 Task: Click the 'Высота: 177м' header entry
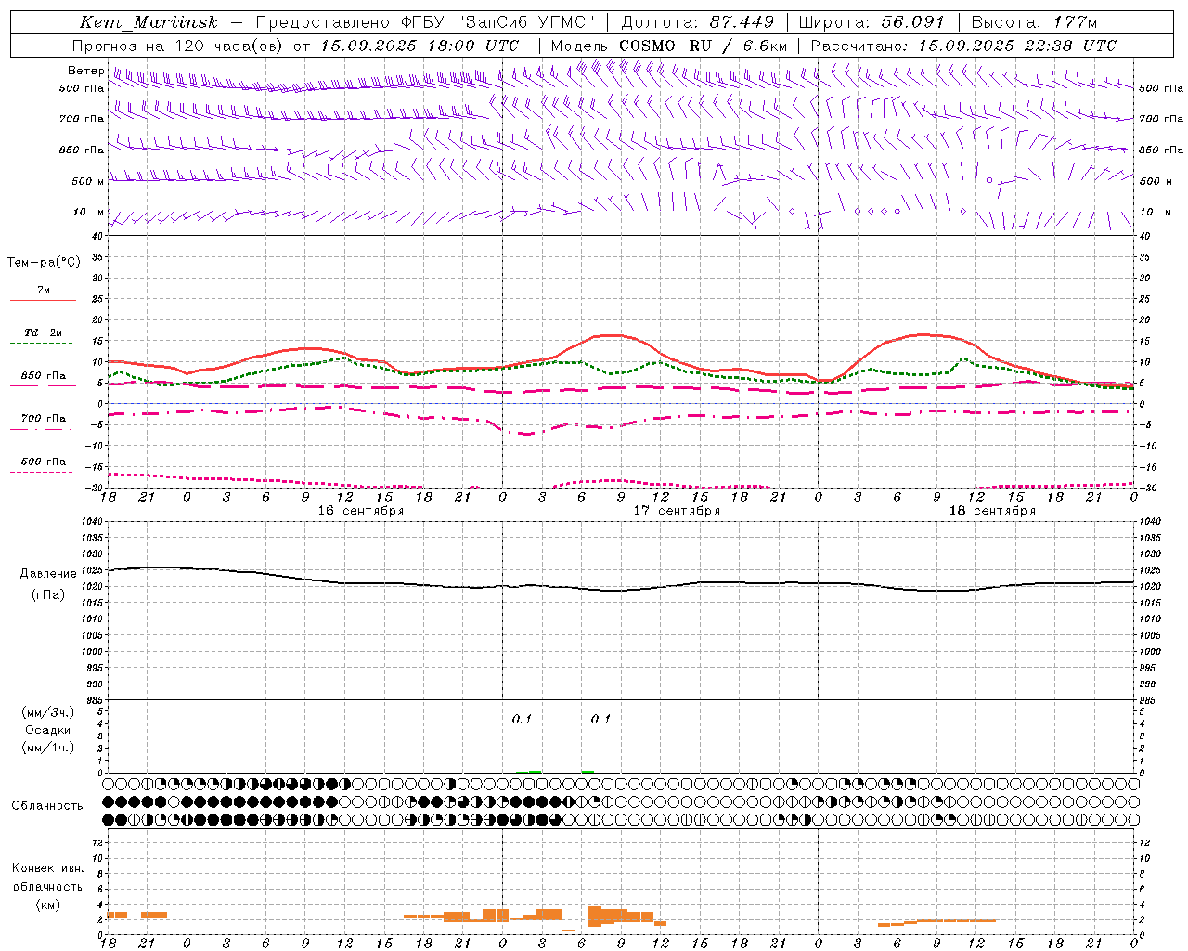(x=1035, y=22)
